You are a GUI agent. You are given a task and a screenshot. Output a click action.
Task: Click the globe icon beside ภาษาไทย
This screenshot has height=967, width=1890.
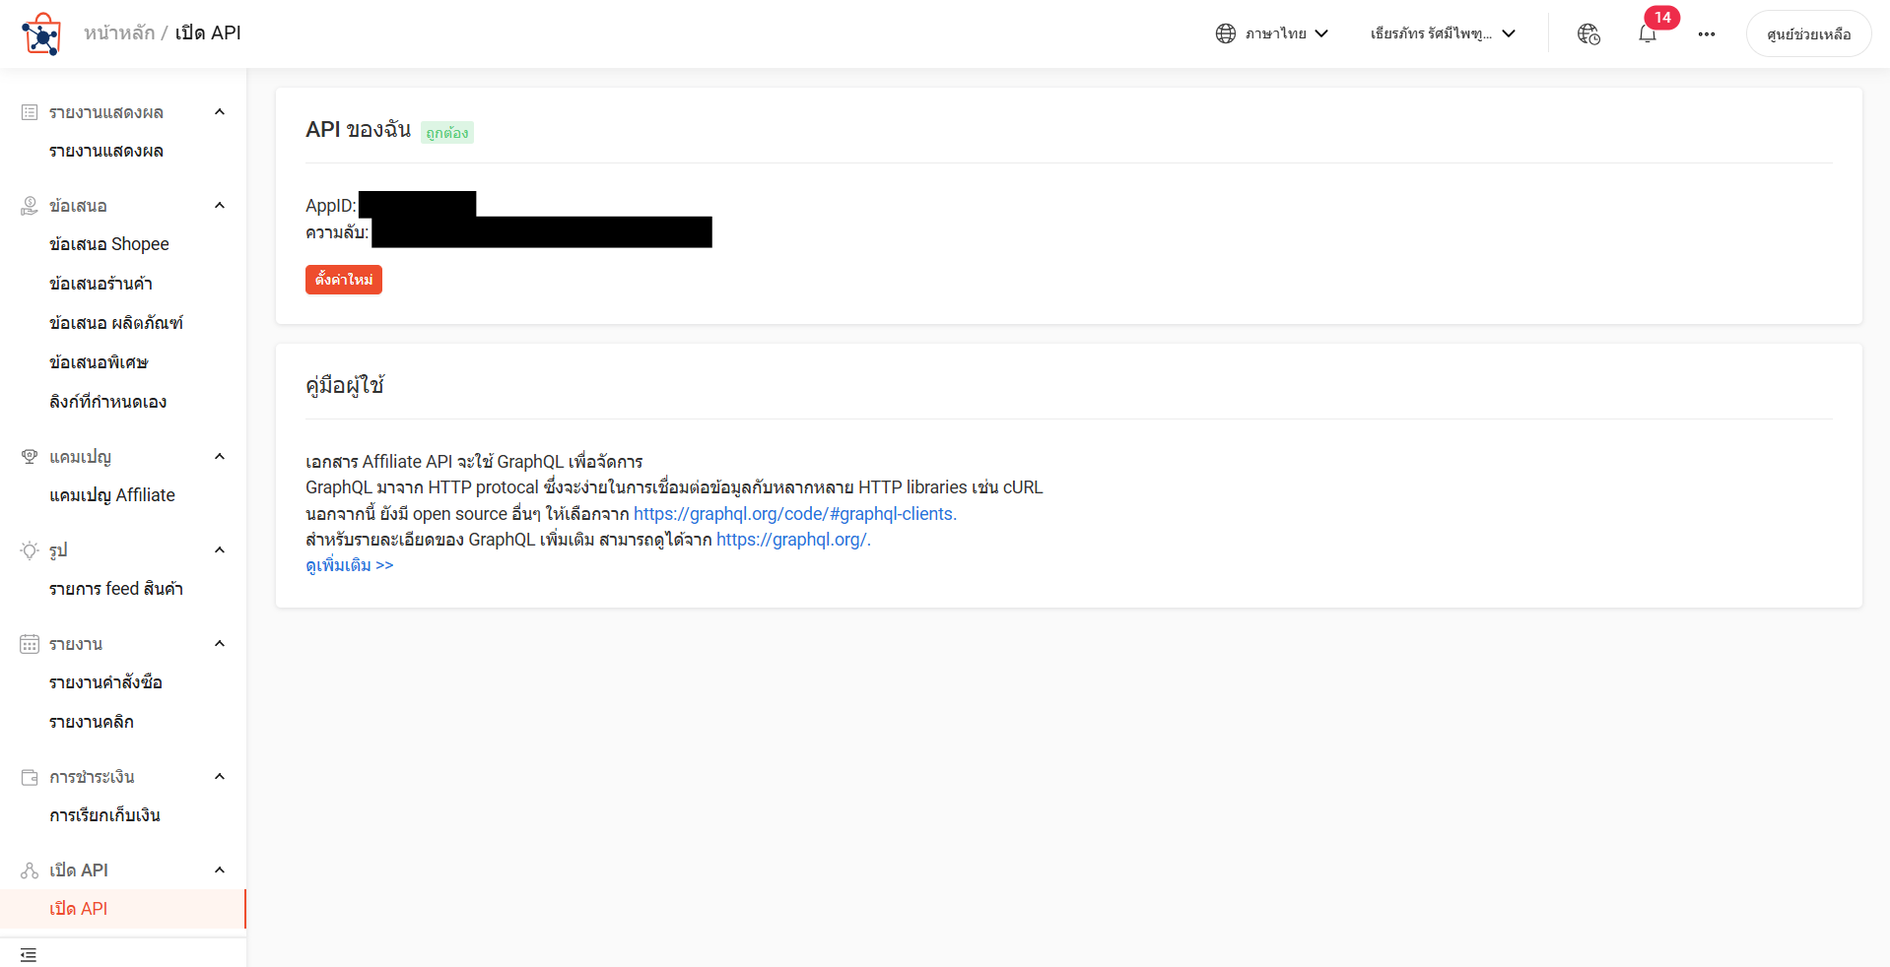coord(1225,33)
